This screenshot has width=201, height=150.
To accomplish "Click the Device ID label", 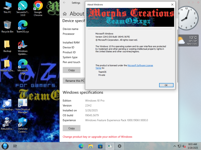I will click(68, 47).
